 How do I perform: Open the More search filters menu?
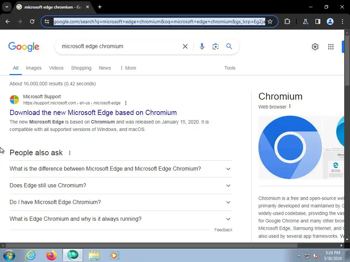tap(128, 68)
